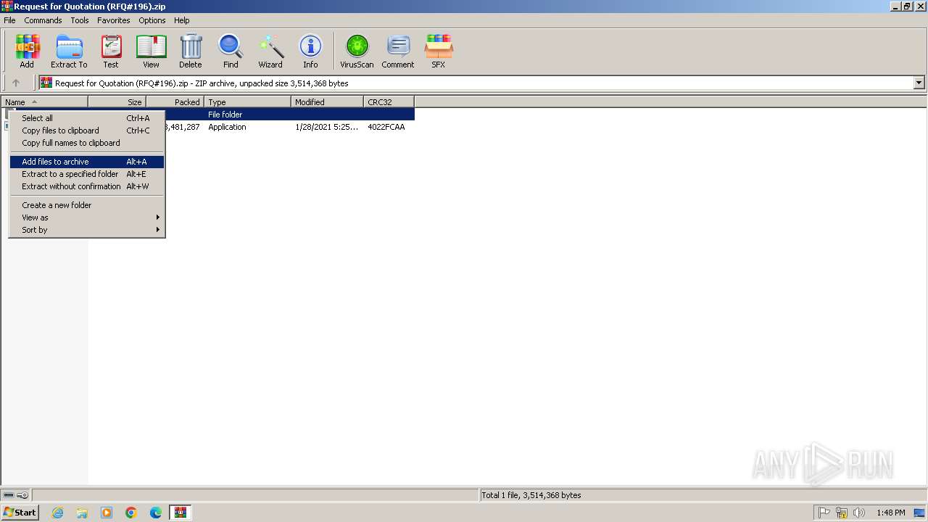Viewport: 928px width, 522px height.
Task: Open the Favorites menu
Action: click(114, 20)
